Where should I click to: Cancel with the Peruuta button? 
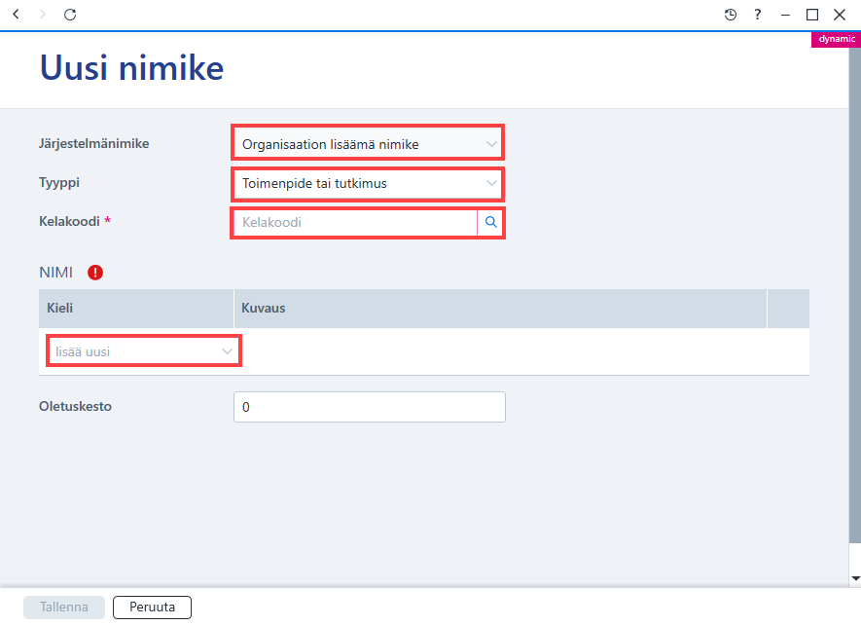[152, 607]
